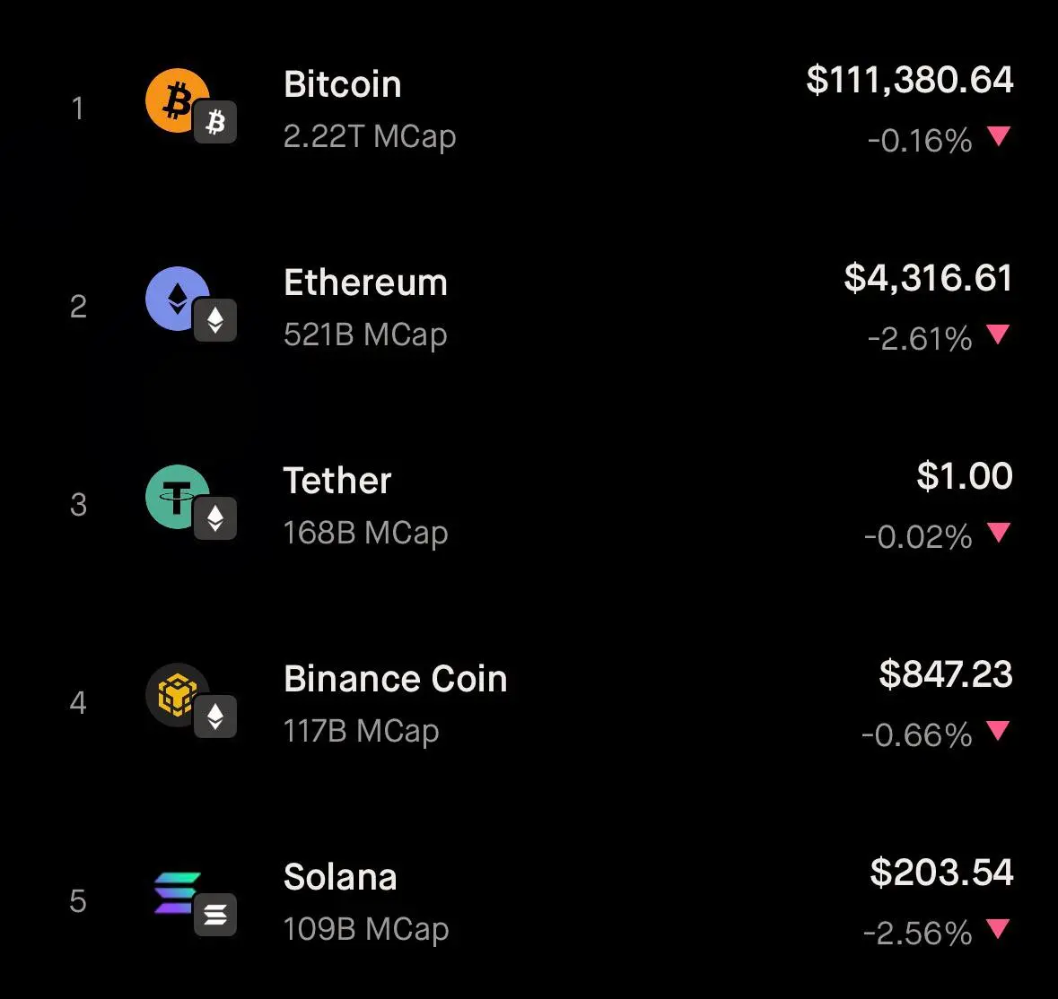Click the purple Ethereum coin logo
This screenshot has height=999, width=1058.
178,298
